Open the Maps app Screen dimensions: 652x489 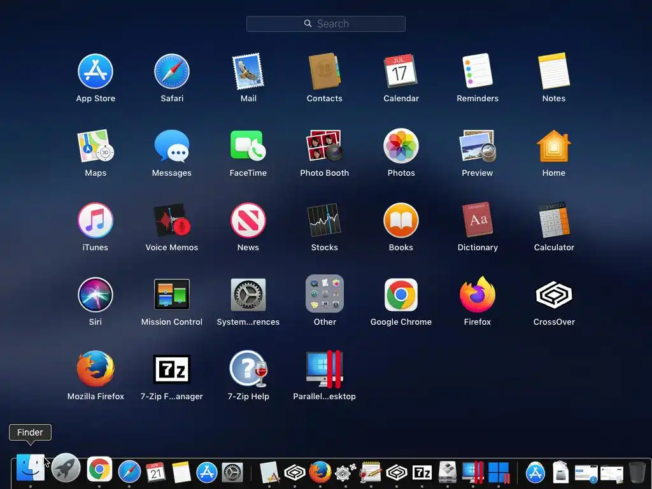point(96,146)
